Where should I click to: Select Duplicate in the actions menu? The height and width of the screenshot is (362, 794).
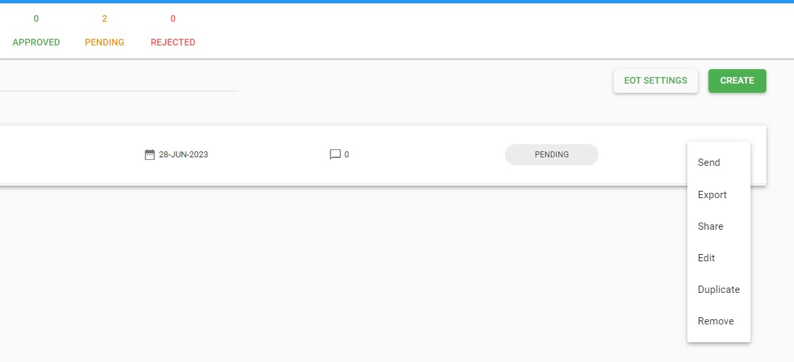coord(719,290)
